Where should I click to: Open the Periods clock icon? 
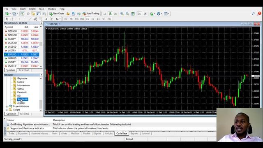pyautogui.click(x=159, y=14)
